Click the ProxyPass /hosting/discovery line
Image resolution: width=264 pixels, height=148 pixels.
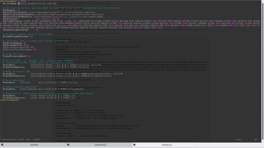pyautogui.click(x=63, y=74)
